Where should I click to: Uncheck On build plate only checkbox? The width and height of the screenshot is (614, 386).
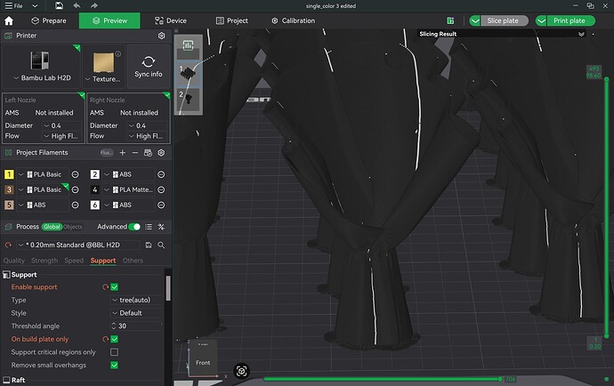tap(114, 339)
